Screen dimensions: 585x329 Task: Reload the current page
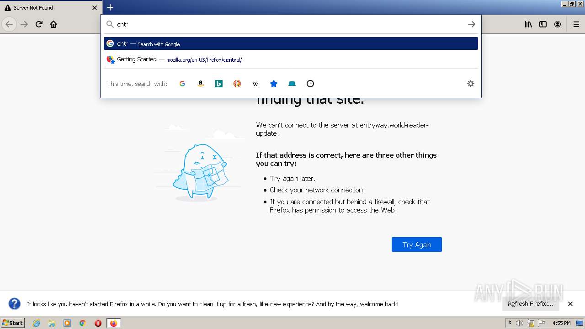(x=39, y=24)
